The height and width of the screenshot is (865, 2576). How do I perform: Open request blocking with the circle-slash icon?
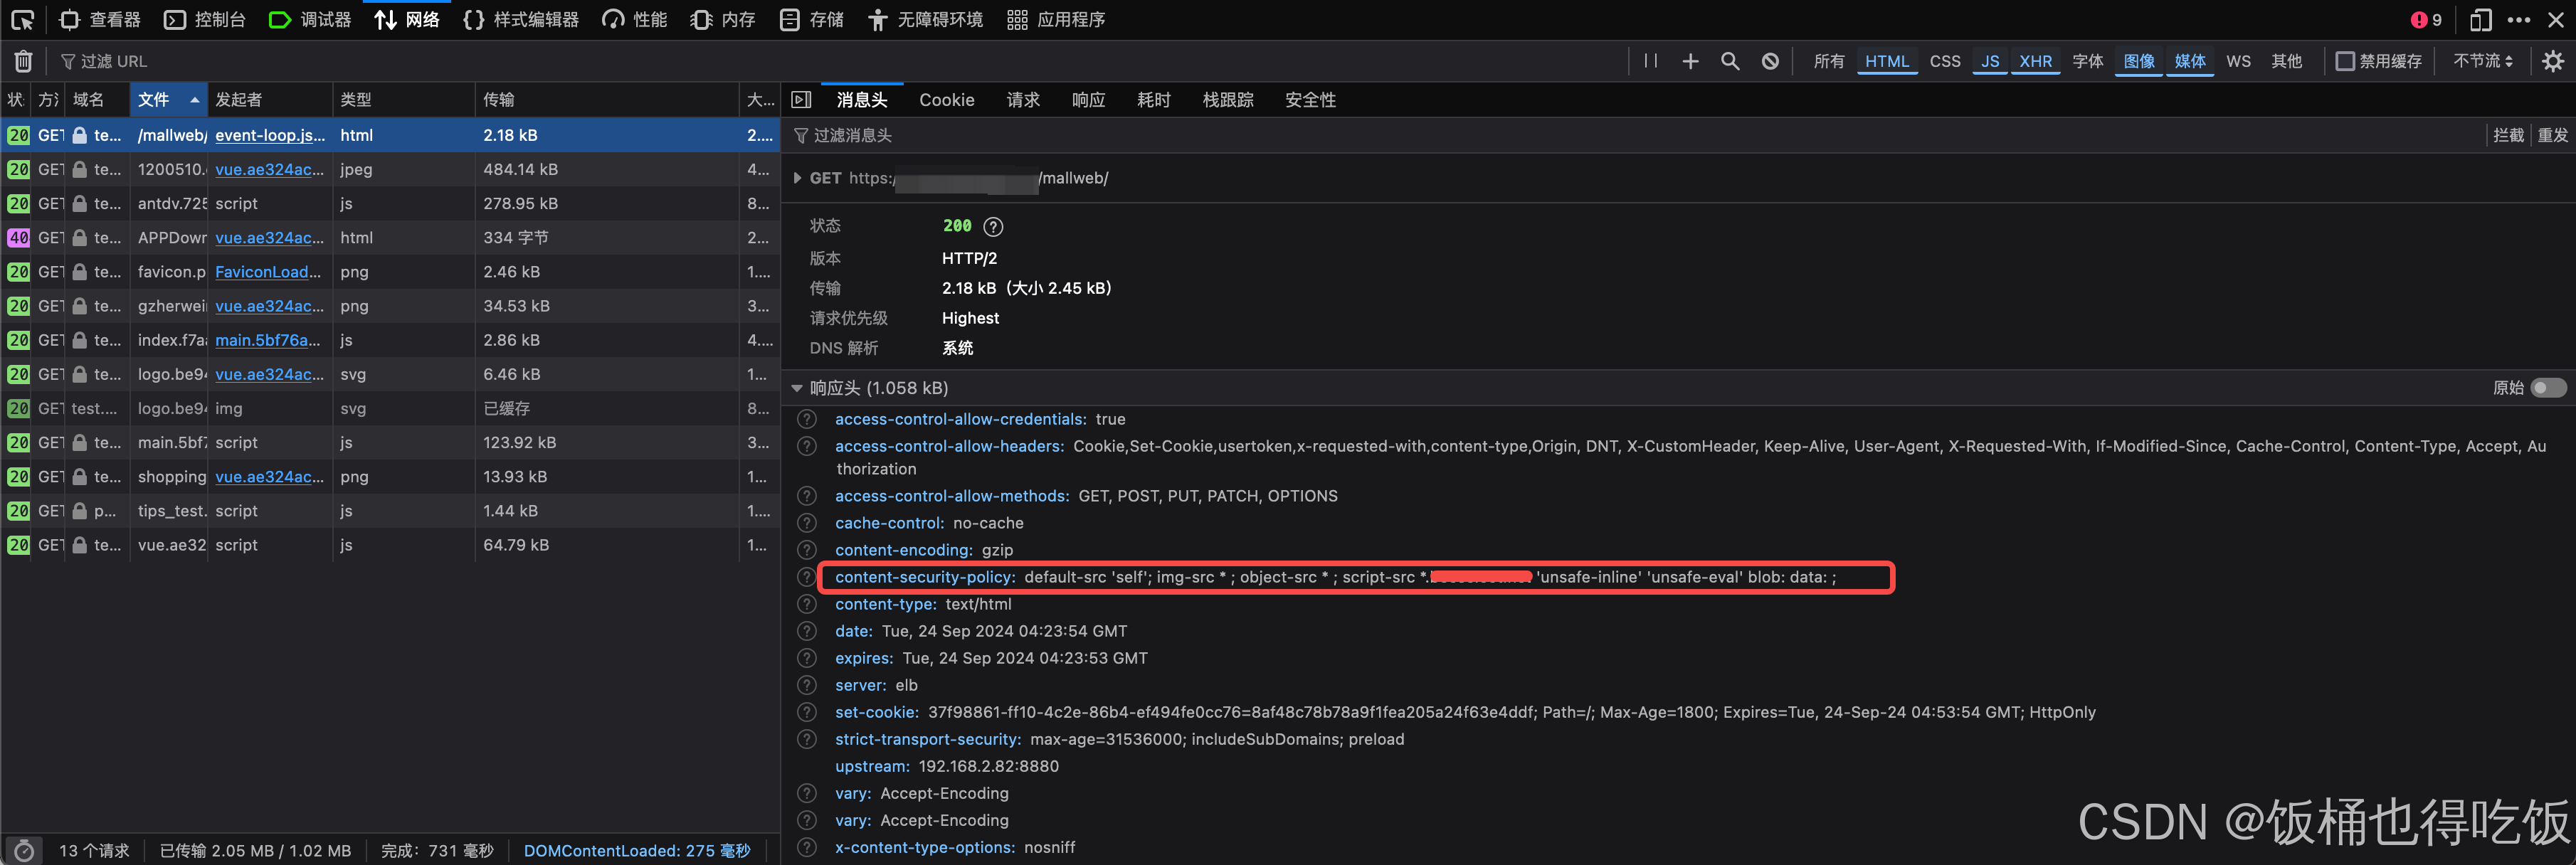coord(1770,61)
